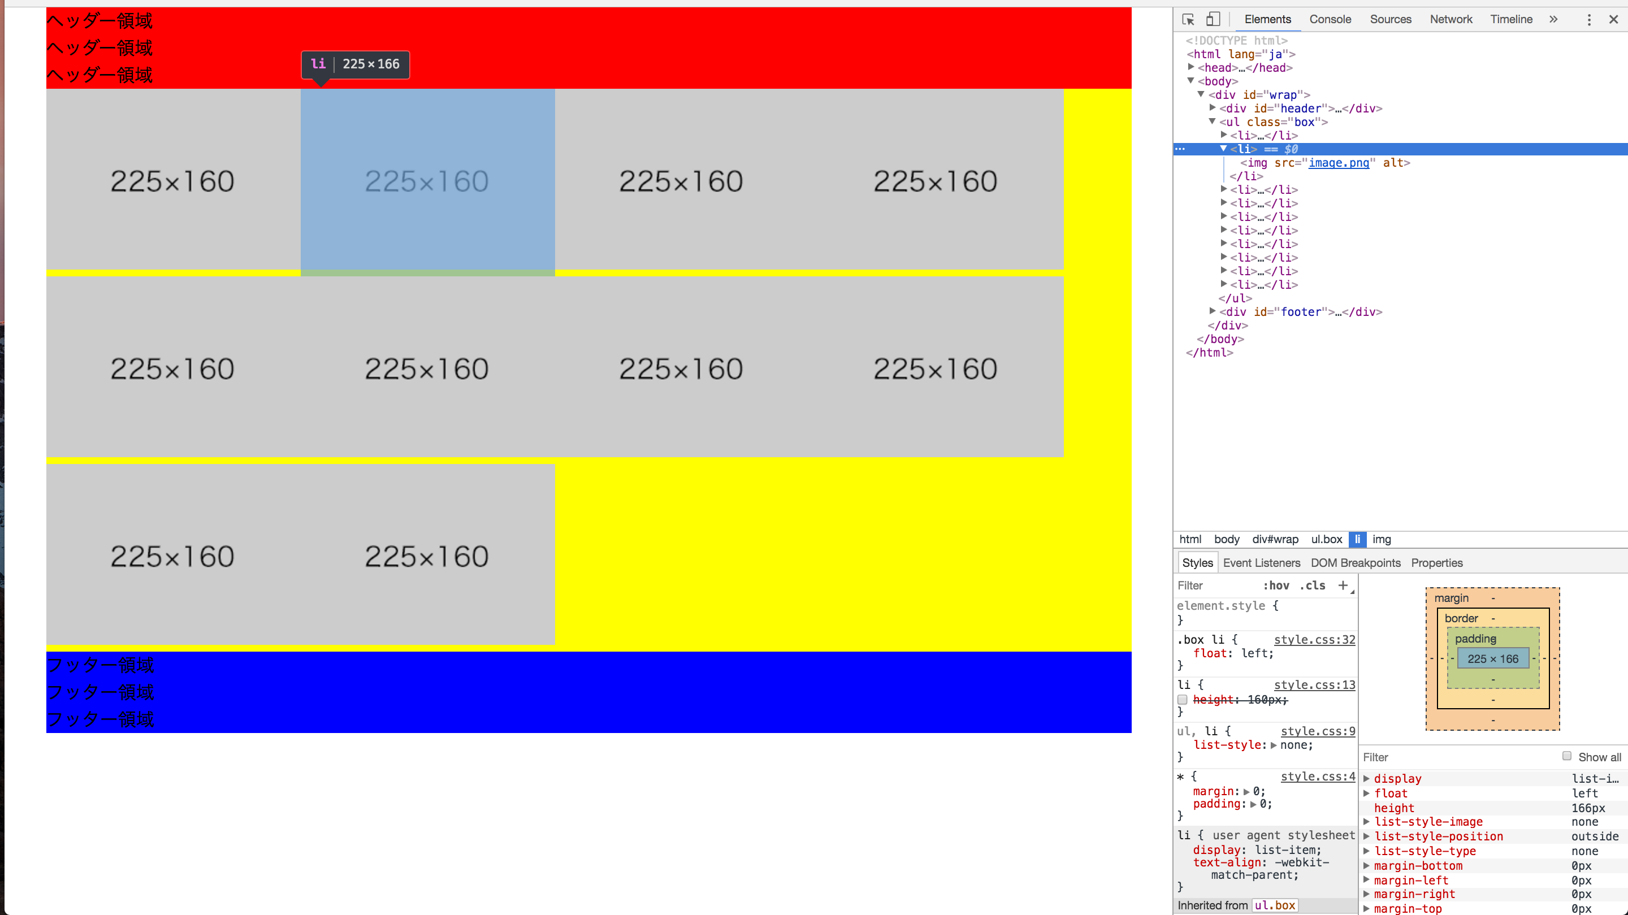The width and height of the screenshot is (1628, 915).
Task: Activate the inspect element picker icon
Action: [x=1188, y=19]
